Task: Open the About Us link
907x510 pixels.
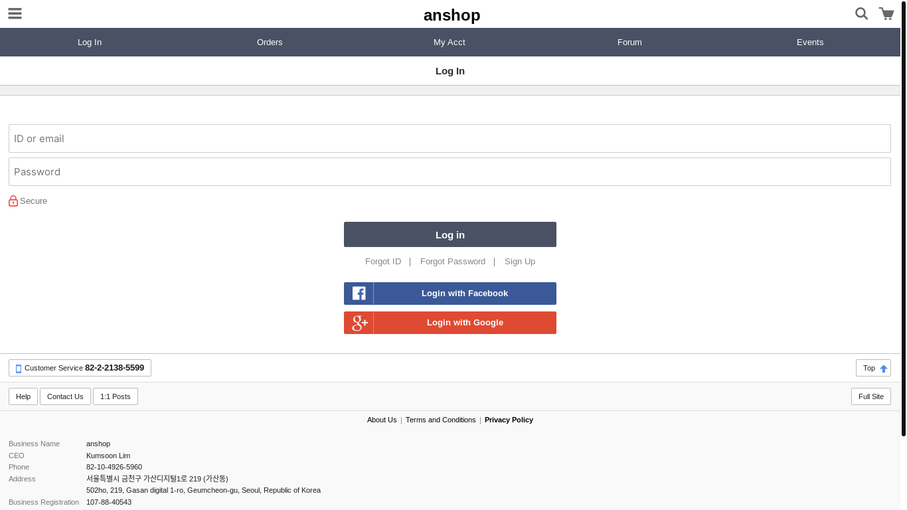Action: pyautogui.click(x=382, y=420)
